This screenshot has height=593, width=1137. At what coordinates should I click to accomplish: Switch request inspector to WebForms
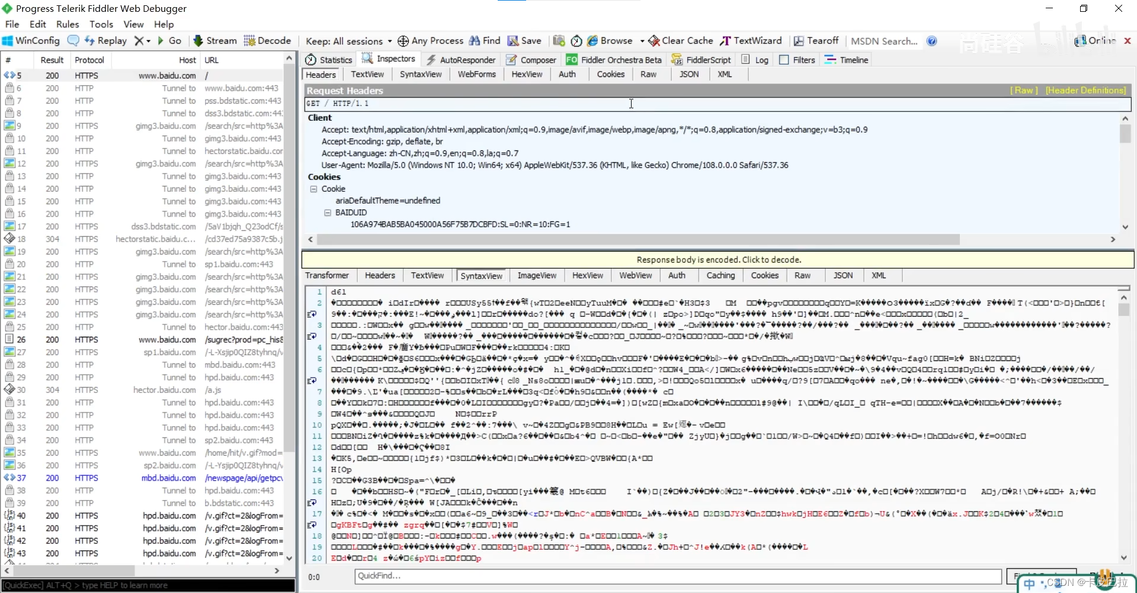click(476, 74)
